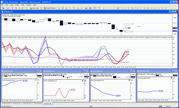The height and width of the screenshot is (108, 179).
Task: Select the Text tool A
Action: (x=125, y=8)
